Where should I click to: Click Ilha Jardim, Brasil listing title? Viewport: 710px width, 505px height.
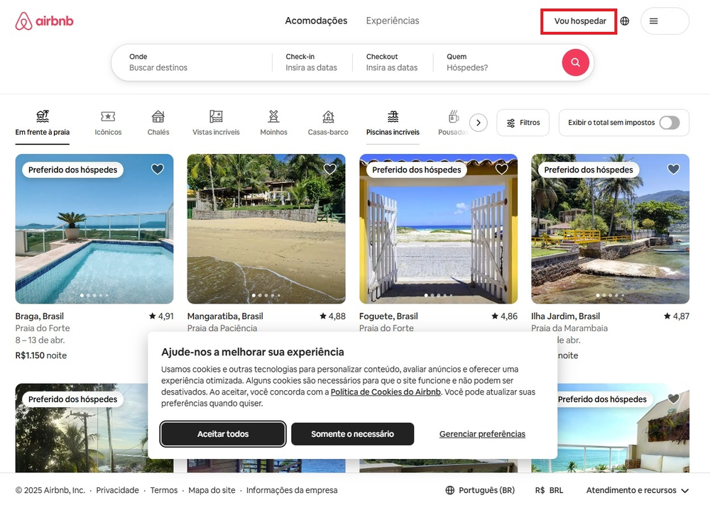click(x=566, y=316)
